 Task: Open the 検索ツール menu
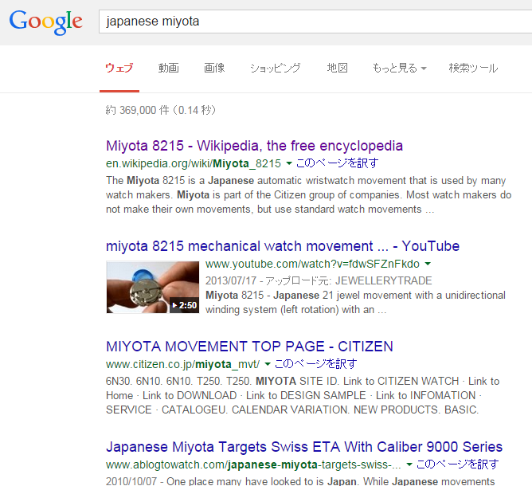click(473, 69)
